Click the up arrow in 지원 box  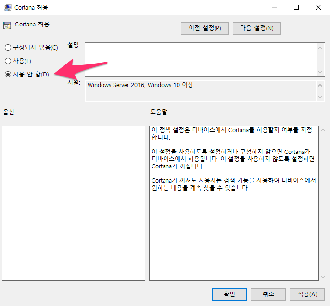click(320, 85)
